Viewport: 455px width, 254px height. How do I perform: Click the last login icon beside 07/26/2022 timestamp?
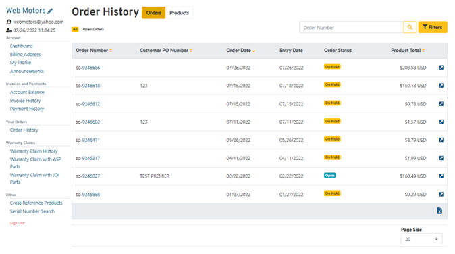[9, 30]
